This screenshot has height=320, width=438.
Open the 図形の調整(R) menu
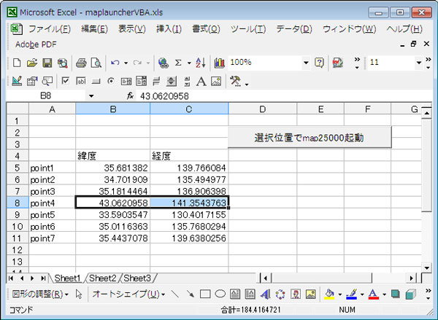(40, 294)
